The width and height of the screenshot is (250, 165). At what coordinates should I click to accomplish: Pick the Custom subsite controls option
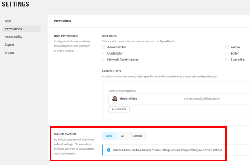[x=137, y=136]
